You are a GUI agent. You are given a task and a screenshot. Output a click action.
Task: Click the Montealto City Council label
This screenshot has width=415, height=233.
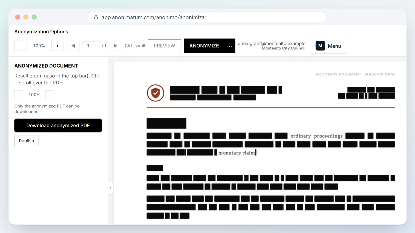[x=283, y=48]
